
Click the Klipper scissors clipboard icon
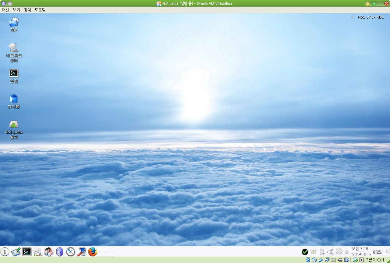[x=322, y=252]
